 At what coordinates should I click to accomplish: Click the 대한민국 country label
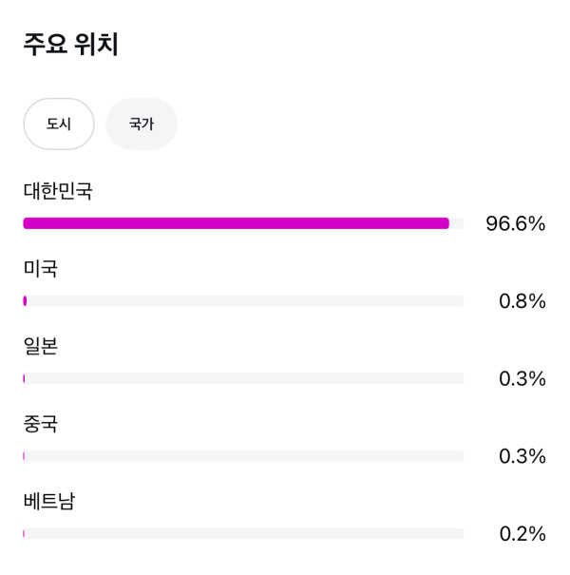point(58,191)
